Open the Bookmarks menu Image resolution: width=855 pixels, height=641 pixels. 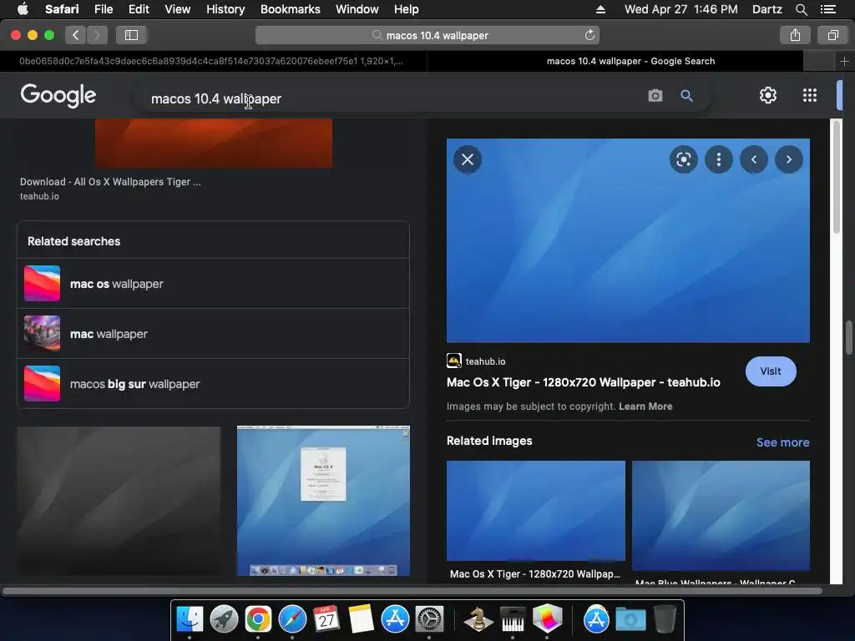(290, 9)
